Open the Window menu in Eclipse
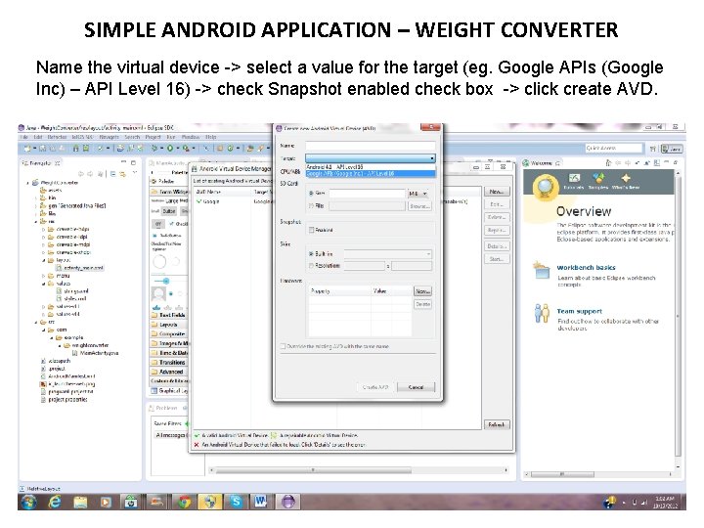This screenshot has height=528, width=704. click(x=191, y=137)
